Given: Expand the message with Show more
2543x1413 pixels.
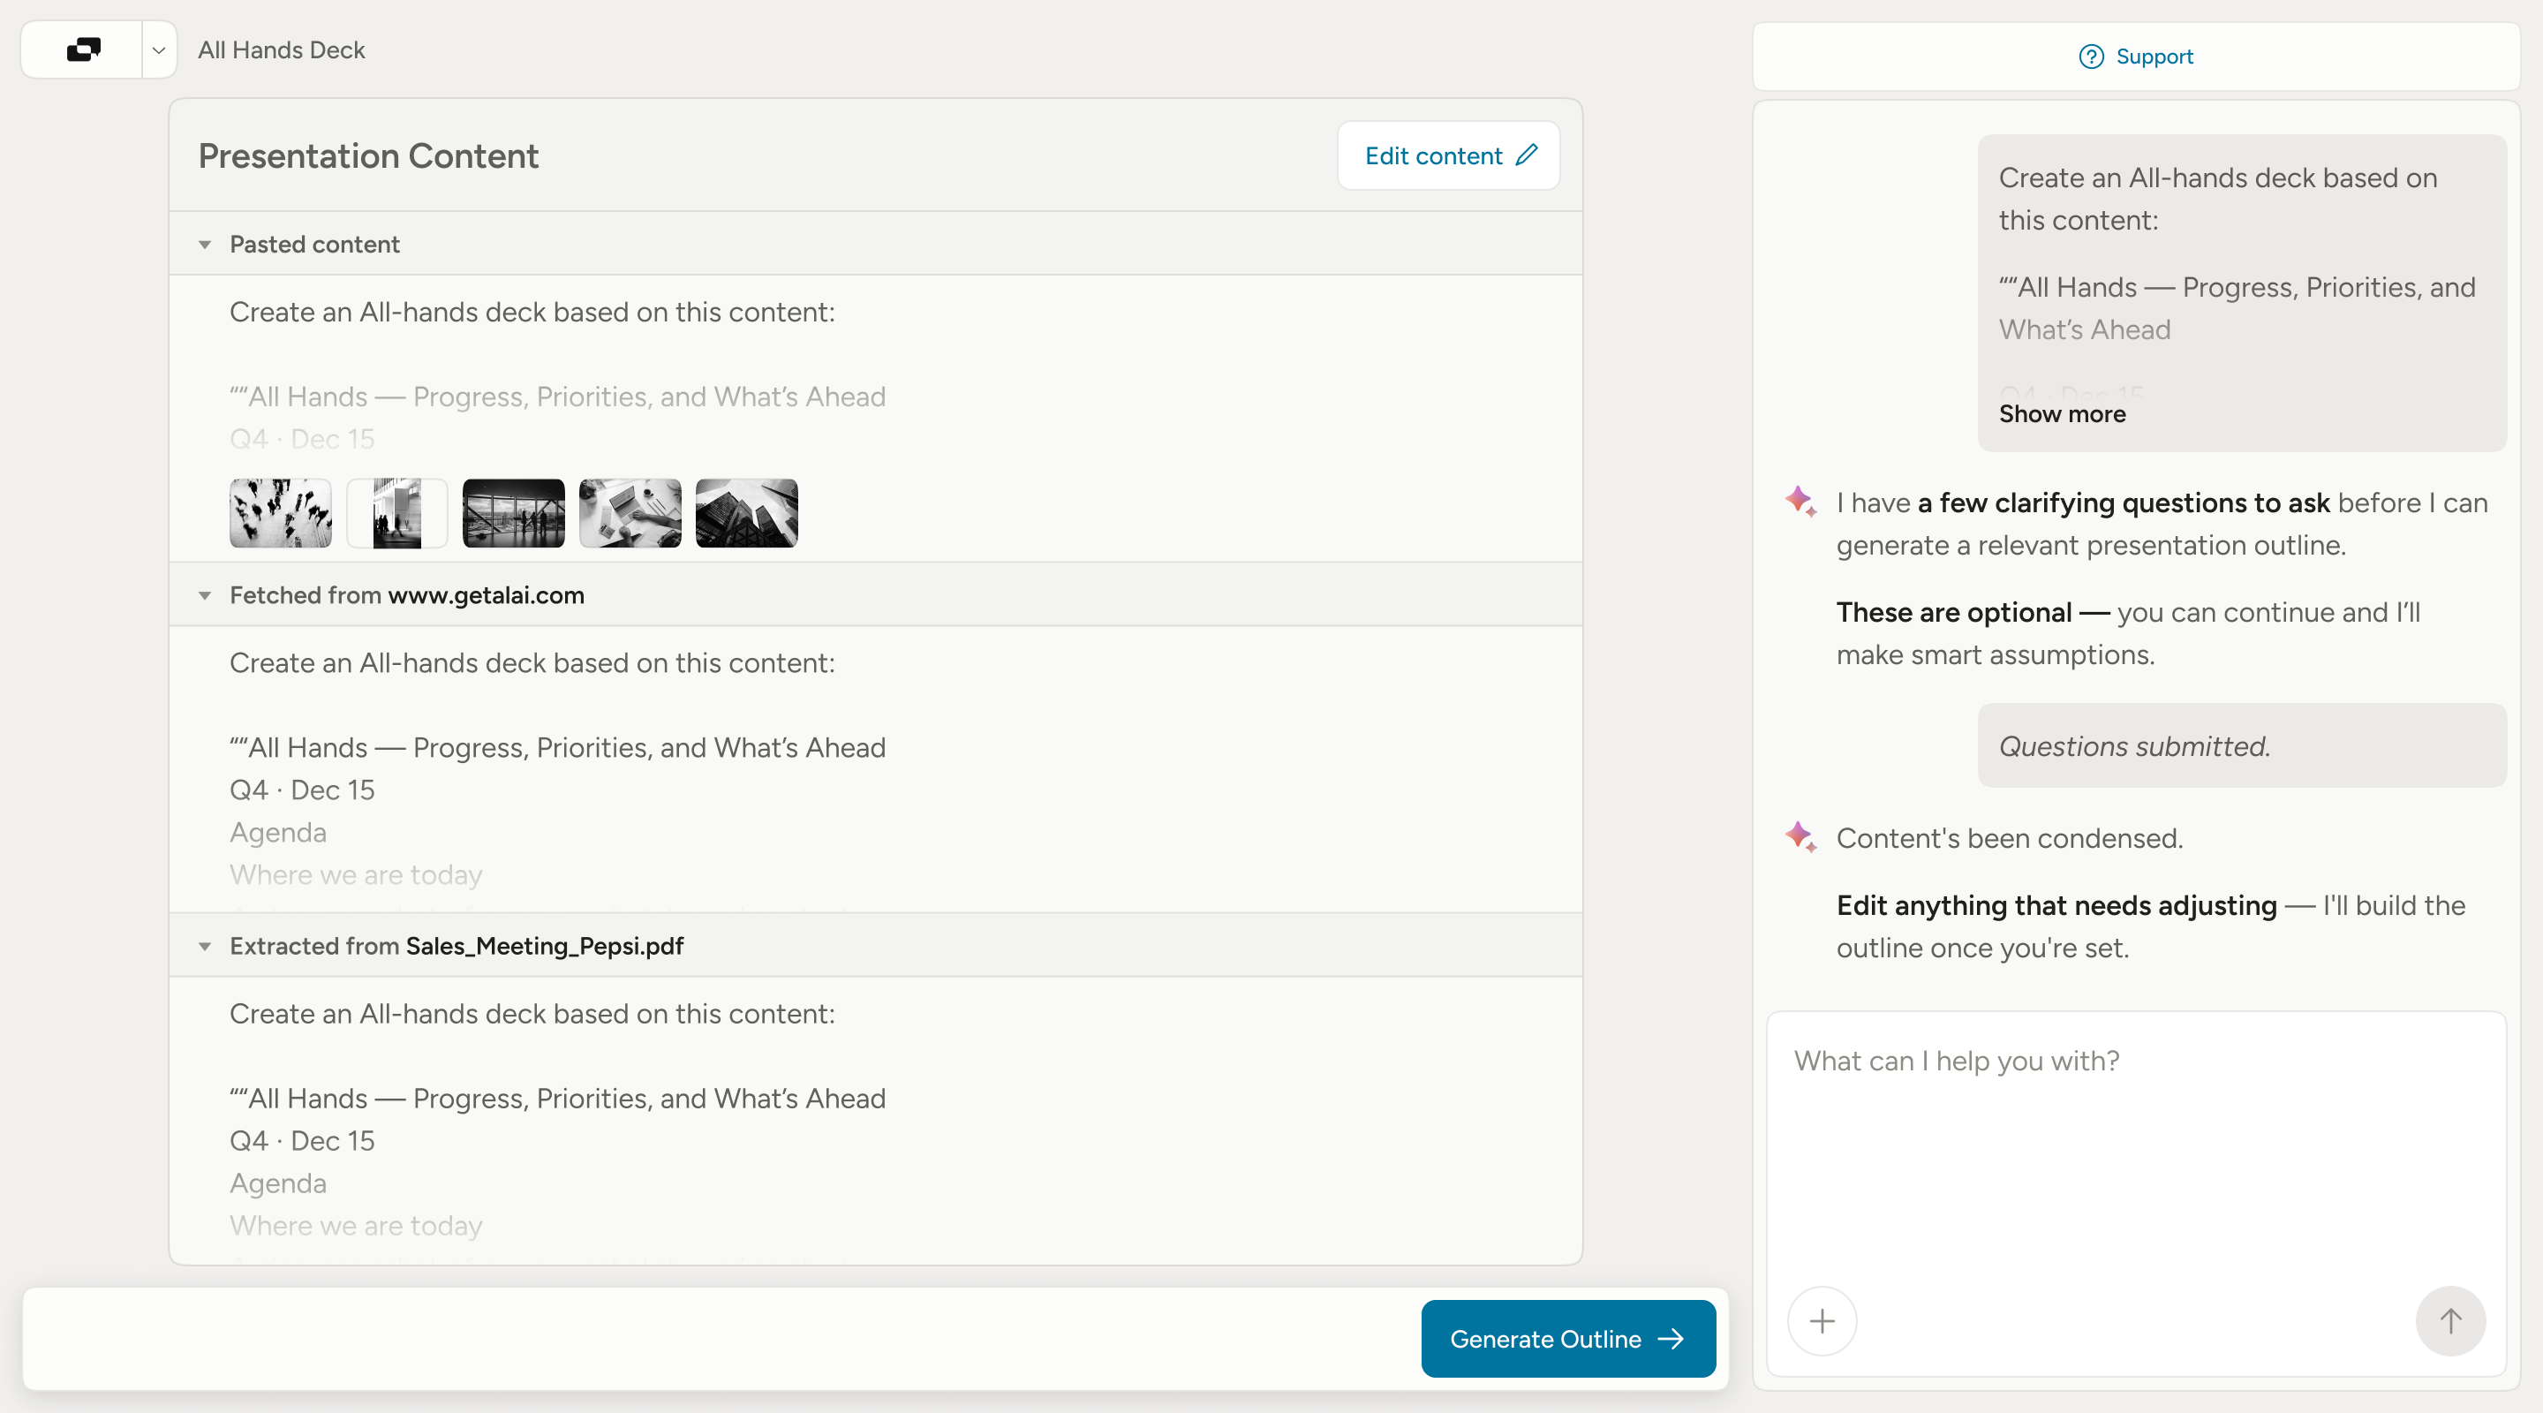Looking at the screenshot, I should (x=2063, y=413).
